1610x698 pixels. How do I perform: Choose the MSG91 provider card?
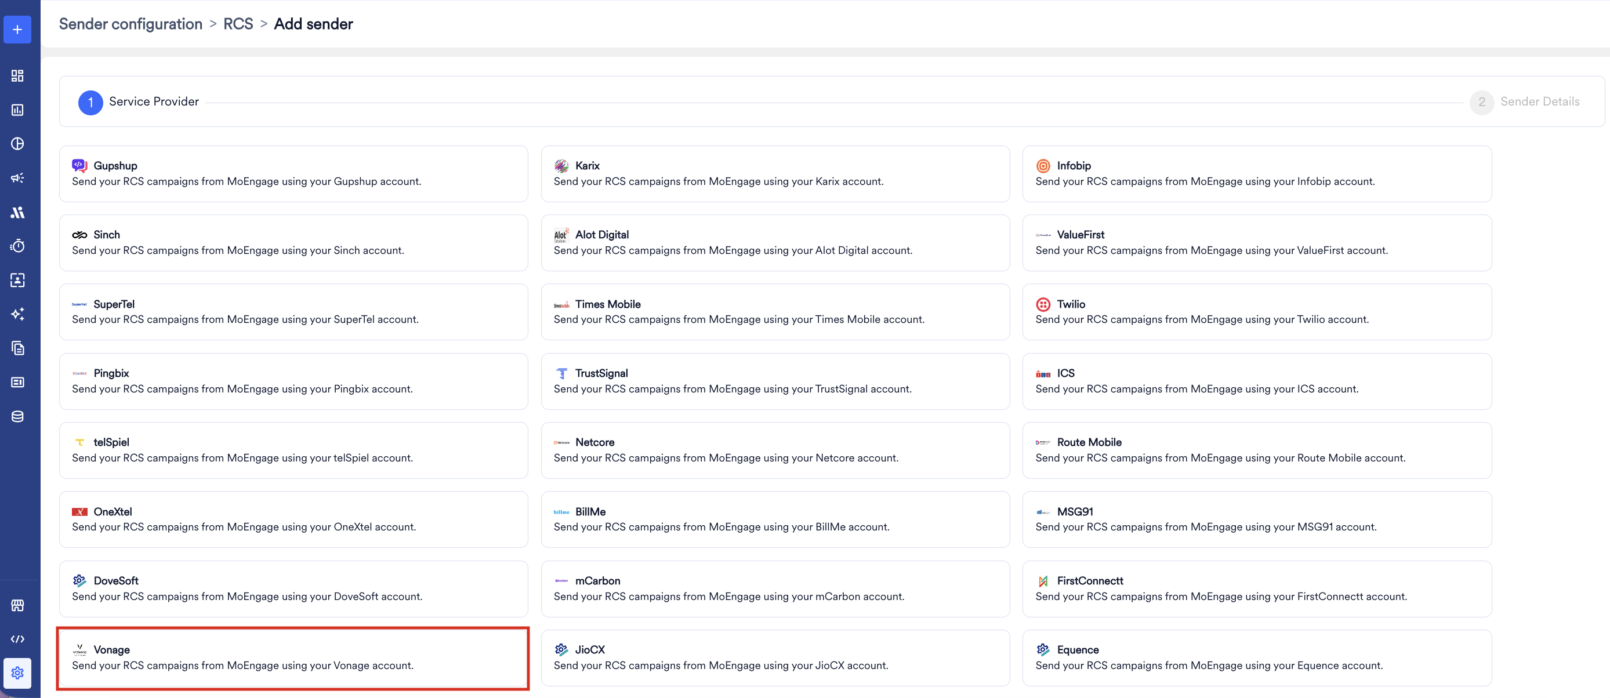(x=1257, y=519)
